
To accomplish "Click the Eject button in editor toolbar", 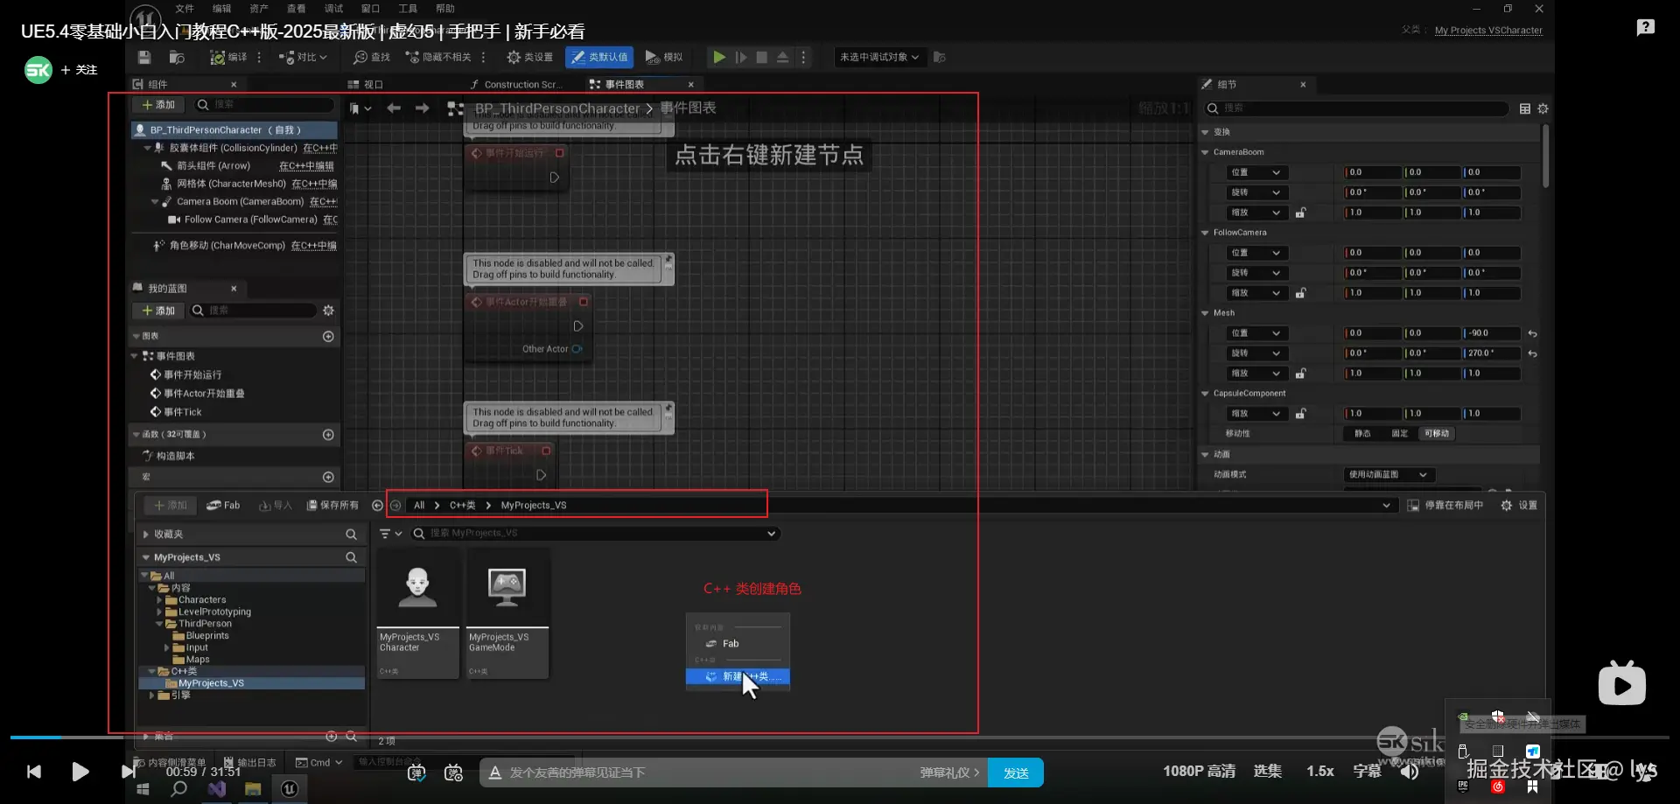I will pos(783,57).
